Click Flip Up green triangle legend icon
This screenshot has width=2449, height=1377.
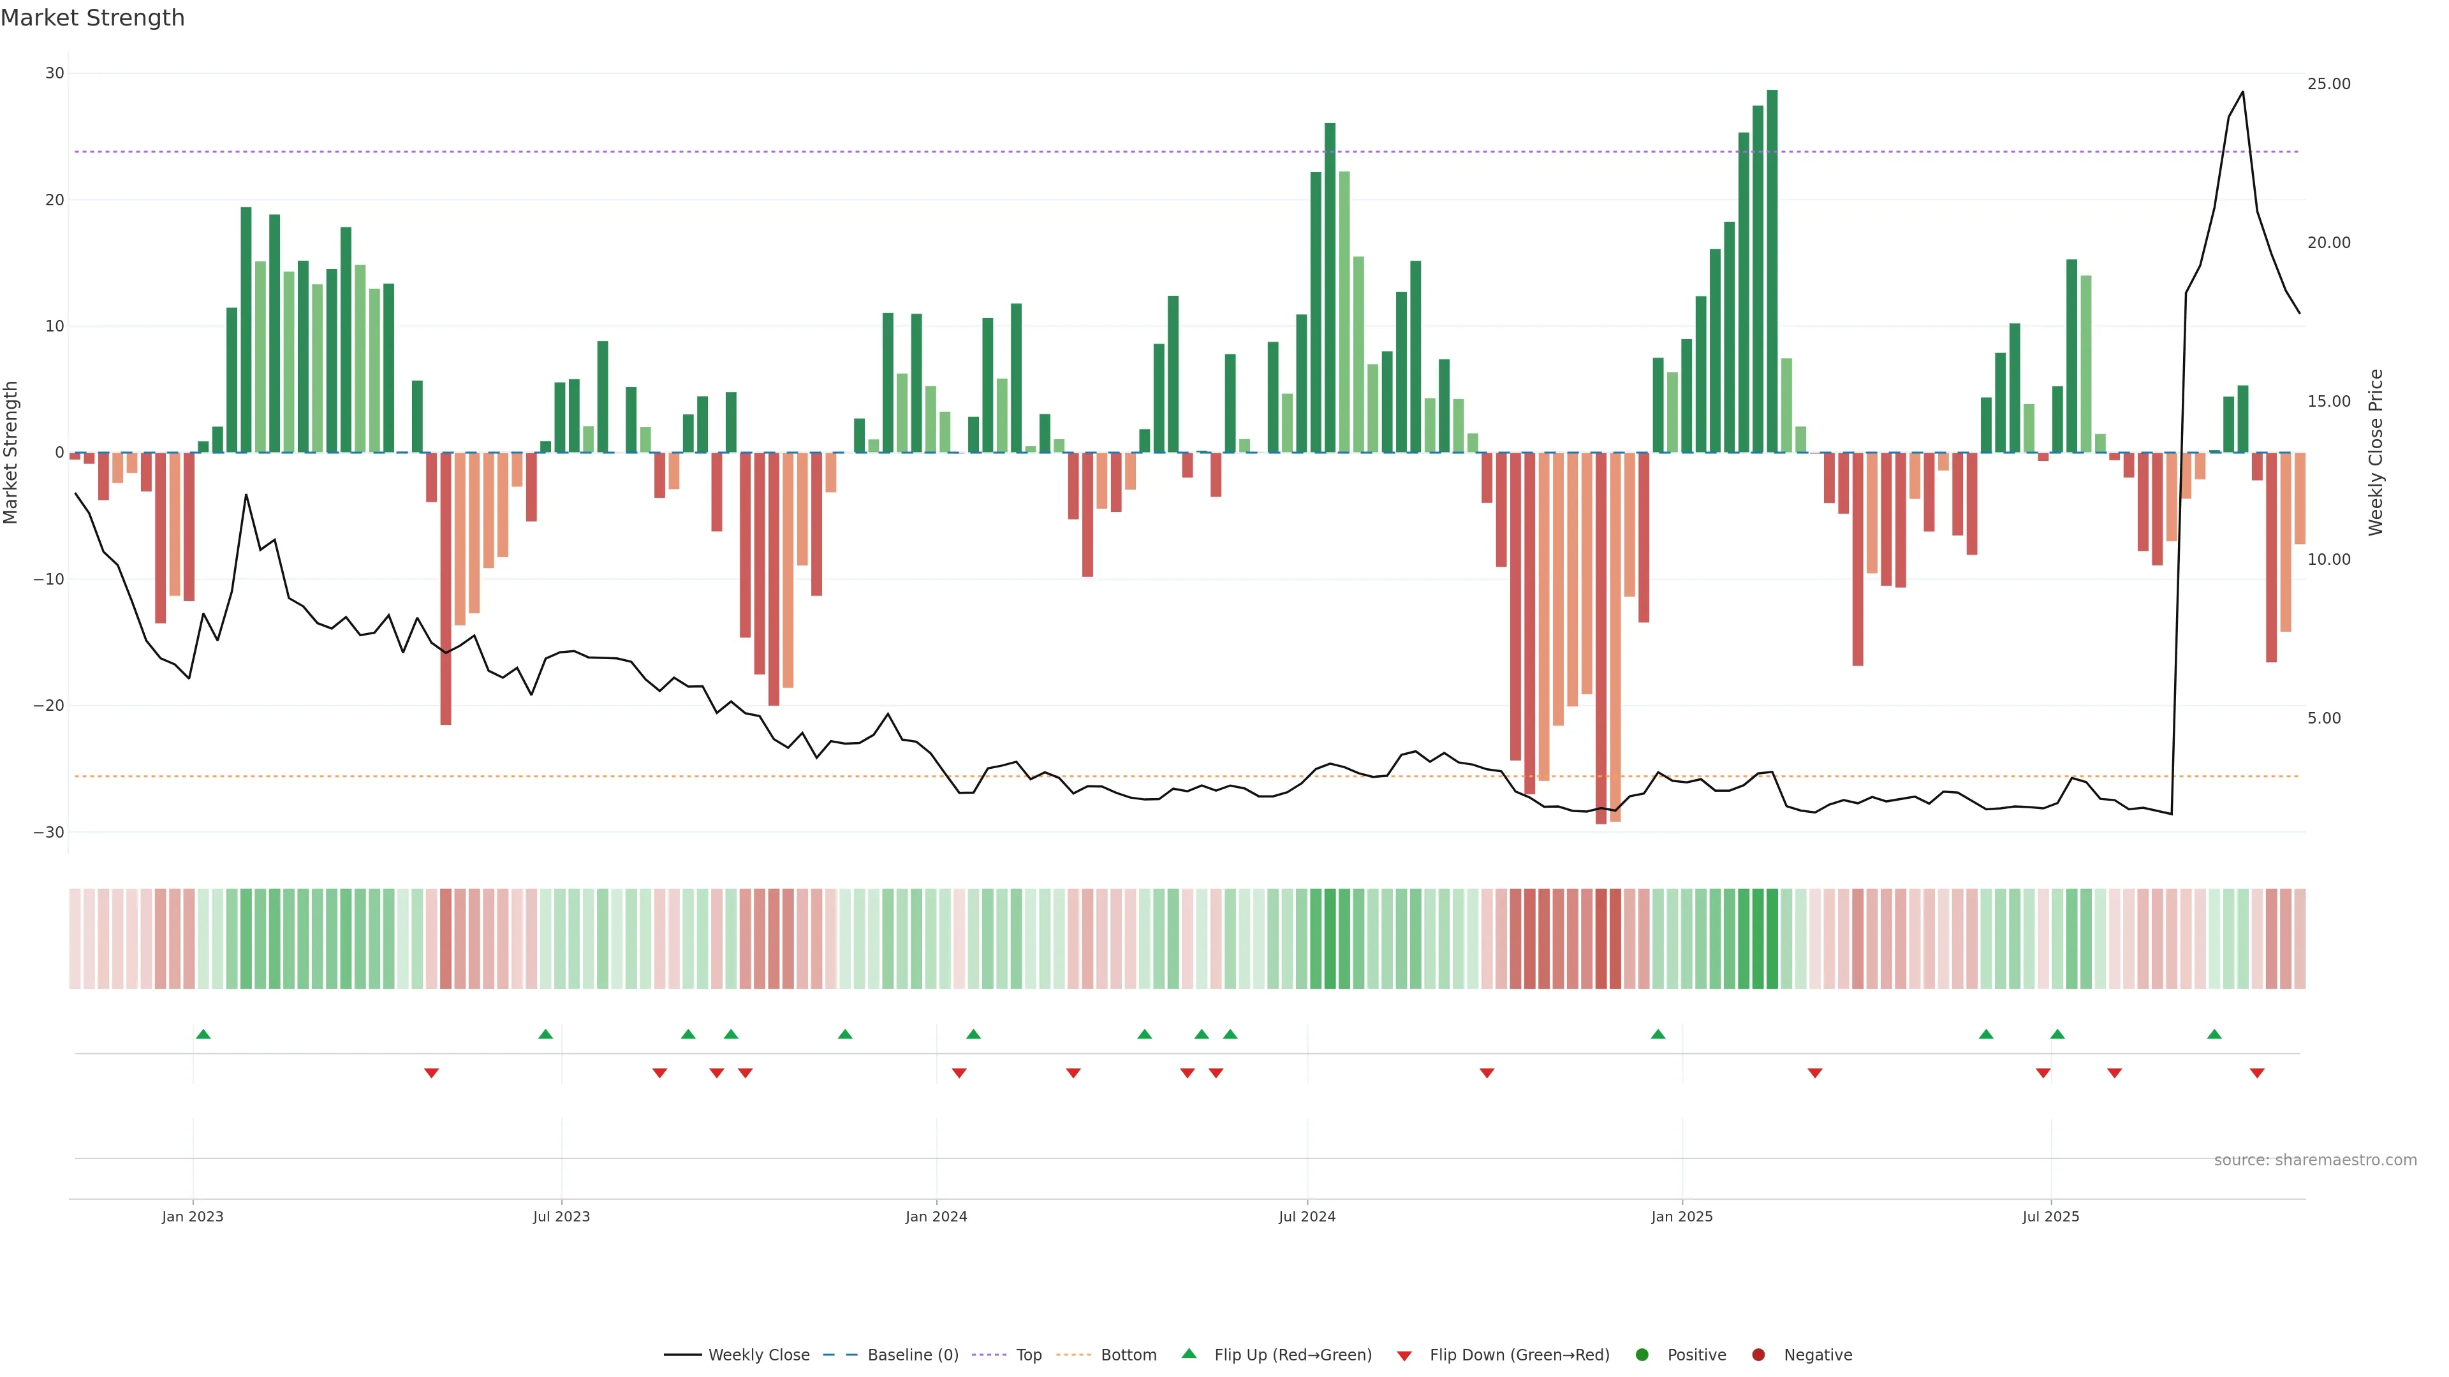pyautogui.click(x=1188, y=1353)
